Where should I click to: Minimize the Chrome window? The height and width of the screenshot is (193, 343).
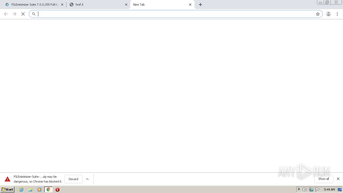(320, 2)
